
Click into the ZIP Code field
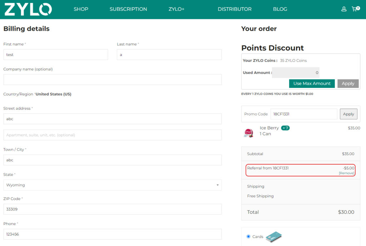point(112,209)
